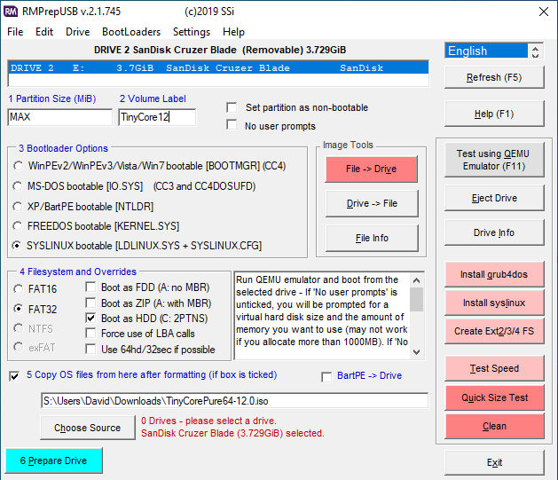Open the Edit menu
558x480 pixels.
pyautogui.click(x=44, y=32)
